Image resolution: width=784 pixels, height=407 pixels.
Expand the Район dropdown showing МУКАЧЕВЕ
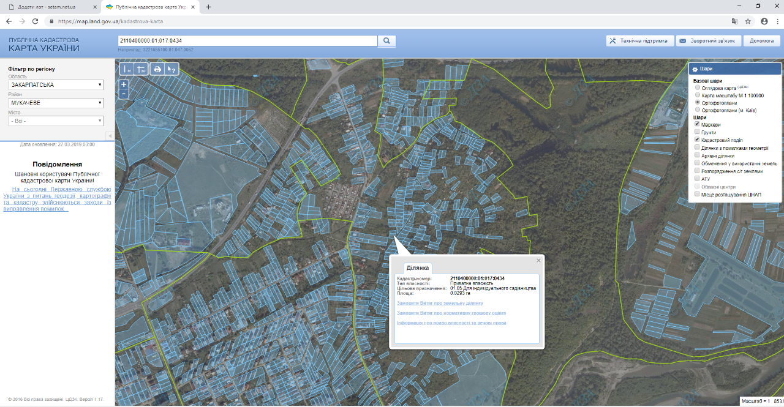tap(56, 103)
